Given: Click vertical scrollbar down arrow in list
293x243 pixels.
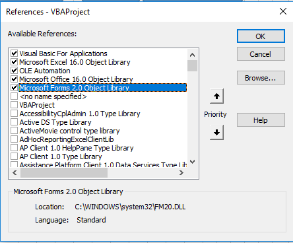Looking at the screenshot, I should [x=193, y=162].
